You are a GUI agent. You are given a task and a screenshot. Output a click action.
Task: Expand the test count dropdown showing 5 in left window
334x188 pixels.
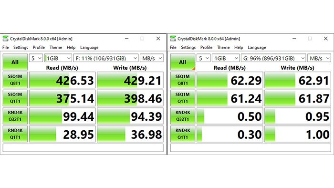(x=36, y=58)
